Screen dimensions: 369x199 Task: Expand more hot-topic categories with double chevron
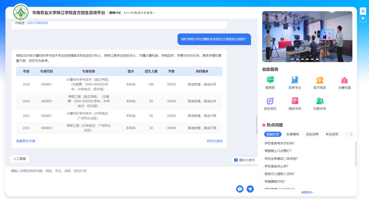[x=351, y=134]
